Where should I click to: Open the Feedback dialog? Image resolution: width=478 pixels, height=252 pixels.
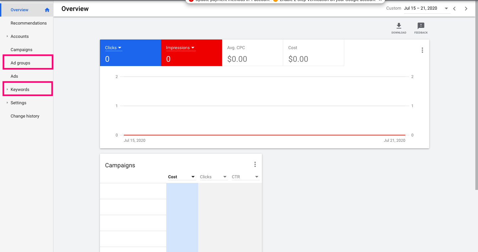[421, 28]
